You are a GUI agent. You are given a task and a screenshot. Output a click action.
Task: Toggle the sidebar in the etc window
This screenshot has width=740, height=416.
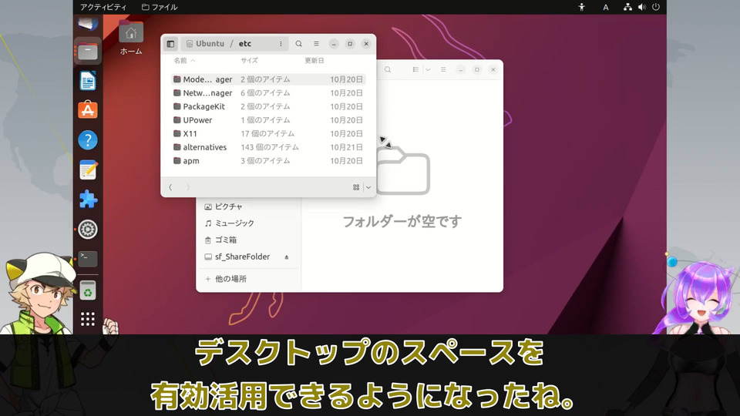click(x=170, y=44)
